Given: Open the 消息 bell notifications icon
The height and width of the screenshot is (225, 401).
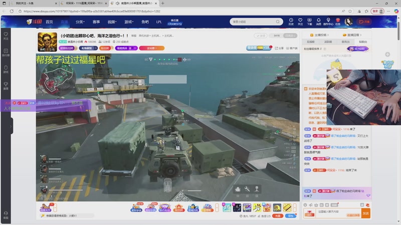Looking at the screenshot, I should tap(319, 21).
